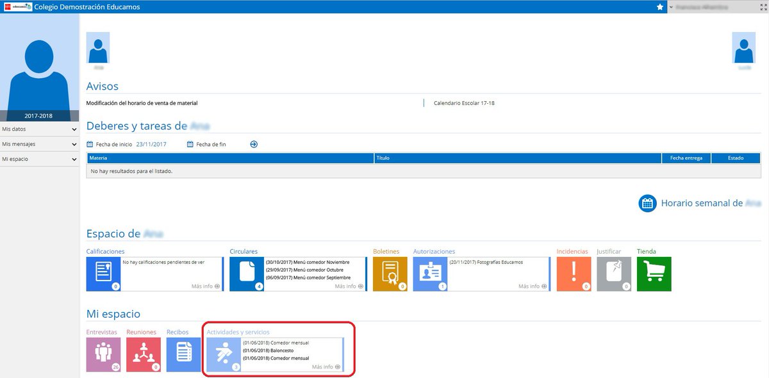
Task: Open Fotografías Educamos authorization
Action: tap(486, 262)
